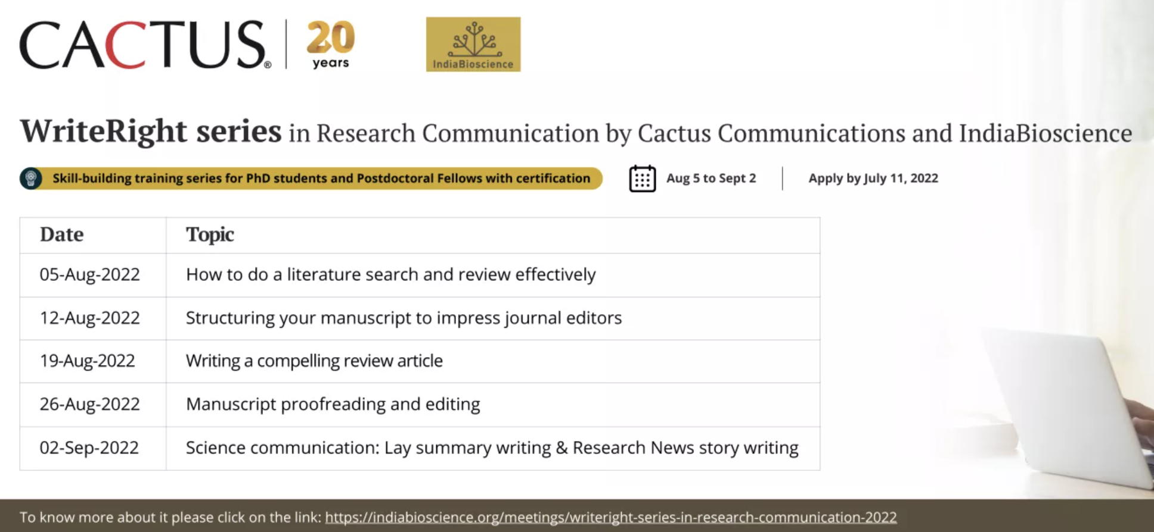Click the laptop image on the right

point(1067,408)
